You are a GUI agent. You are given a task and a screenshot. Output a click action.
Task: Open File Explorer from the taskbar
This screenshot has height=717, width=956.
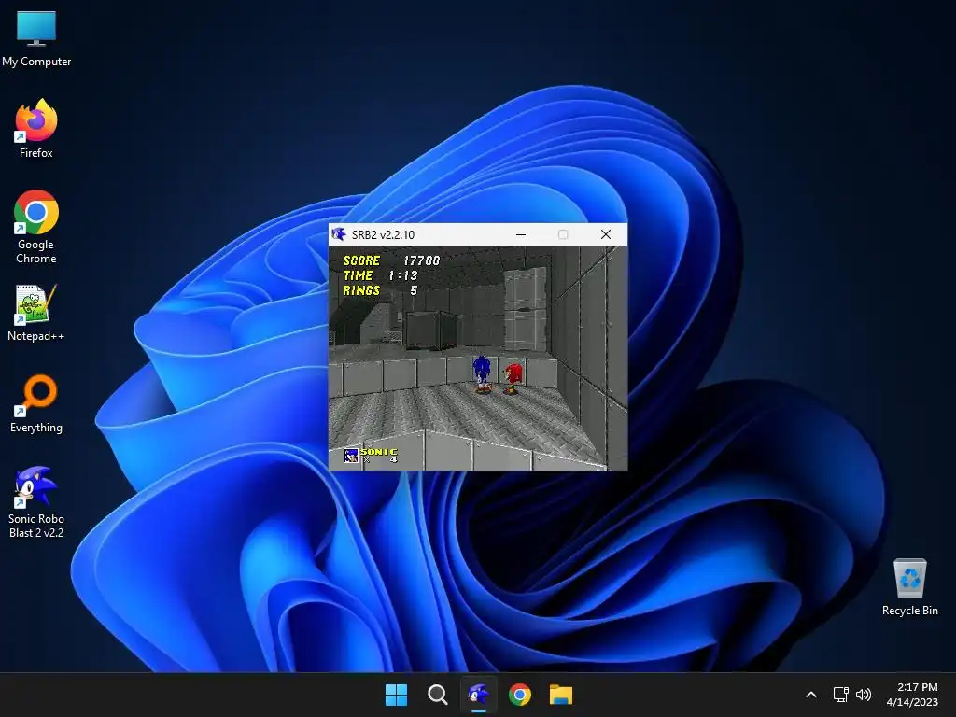tap(561, 695)
